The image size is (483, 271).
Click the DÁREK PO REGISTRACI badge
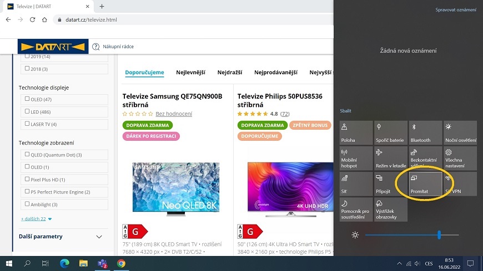151,136
